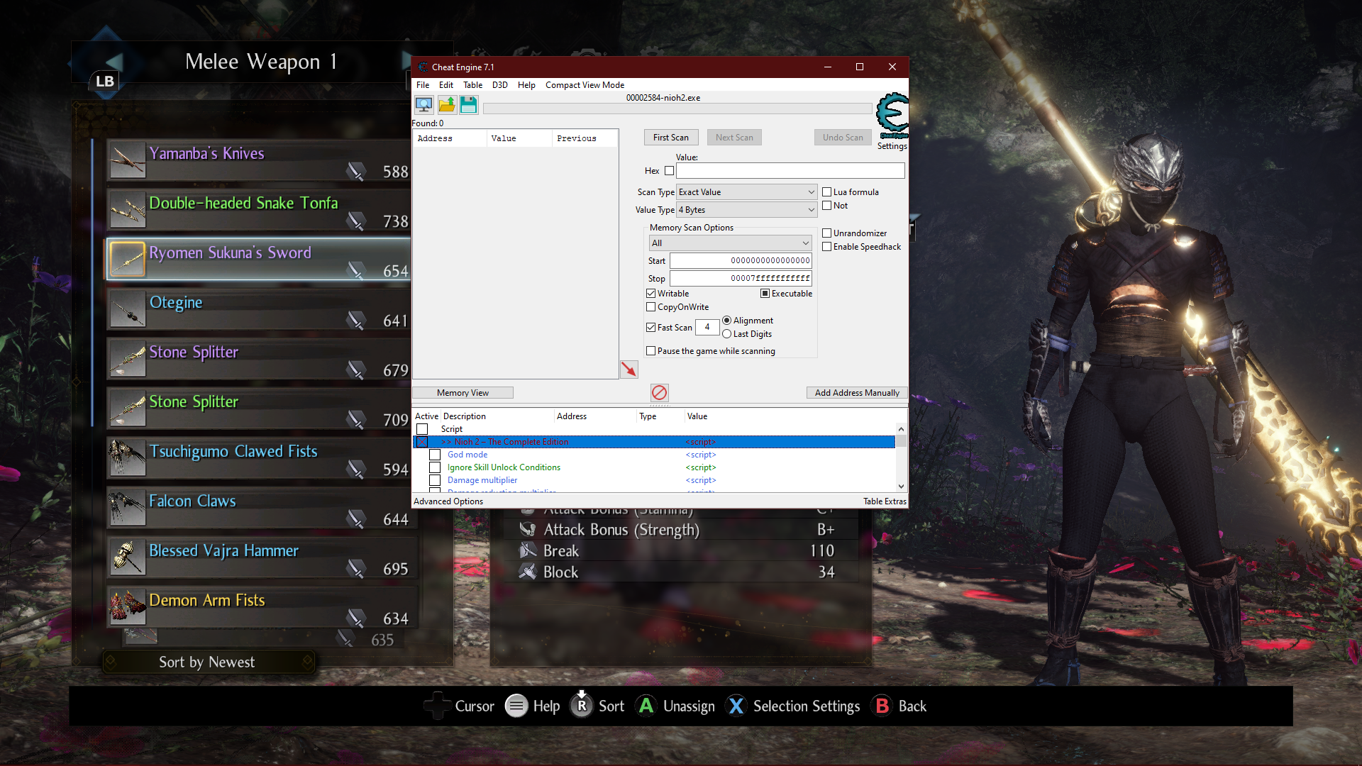Enable Speedhack checkbox
Image resolution: width=1362 pixels, height=766 pixels.
[x=826, y=246]
